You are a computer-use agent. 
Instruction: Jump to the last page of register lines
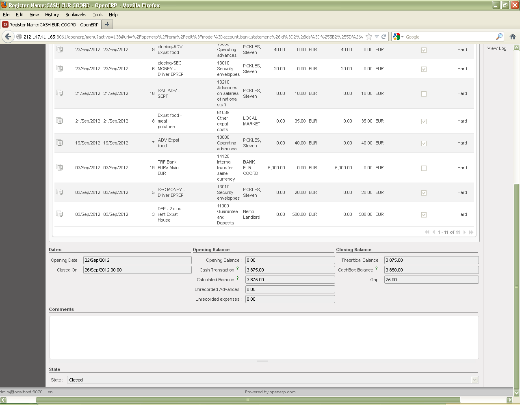click(471, 232)
